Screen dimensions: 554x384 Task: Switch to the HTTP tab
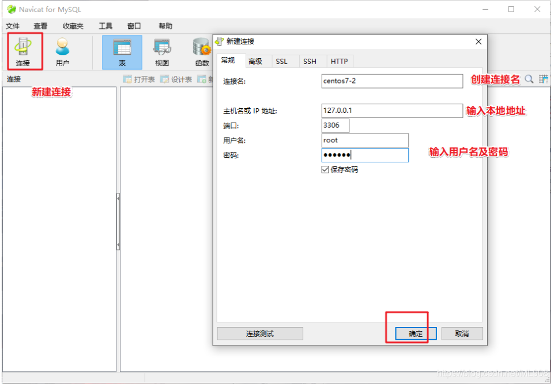tap(339, 62)
